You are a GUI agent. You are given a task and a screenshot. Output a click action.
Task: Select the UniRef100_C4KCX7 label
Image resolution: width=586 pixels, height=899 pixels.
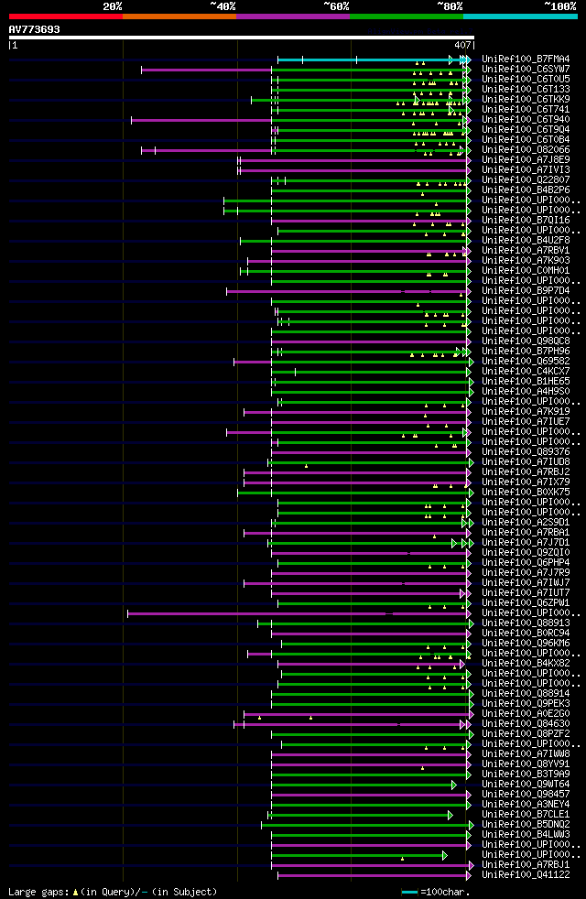[526, 372]
